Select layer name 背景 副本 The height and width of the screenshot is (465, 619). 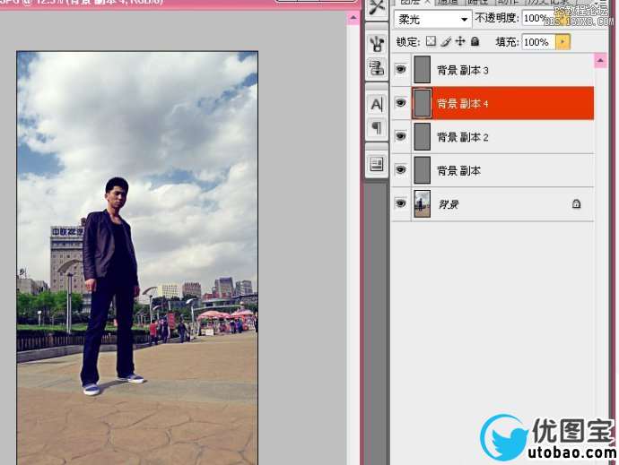pos(458,171)
